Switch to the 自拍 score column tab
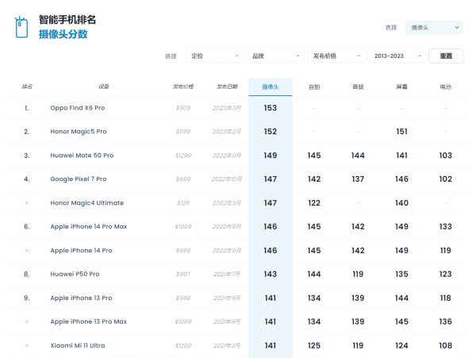Viewport: 476px width, 358px height. [314, 87]
